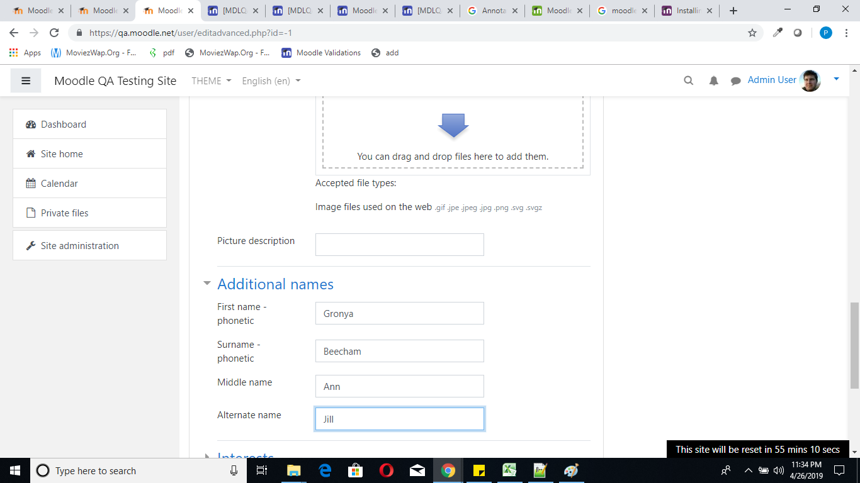Viewport: 860px width, 483px height.
Task: Bookmark this page with the star icon
Action: pos(752,33)
